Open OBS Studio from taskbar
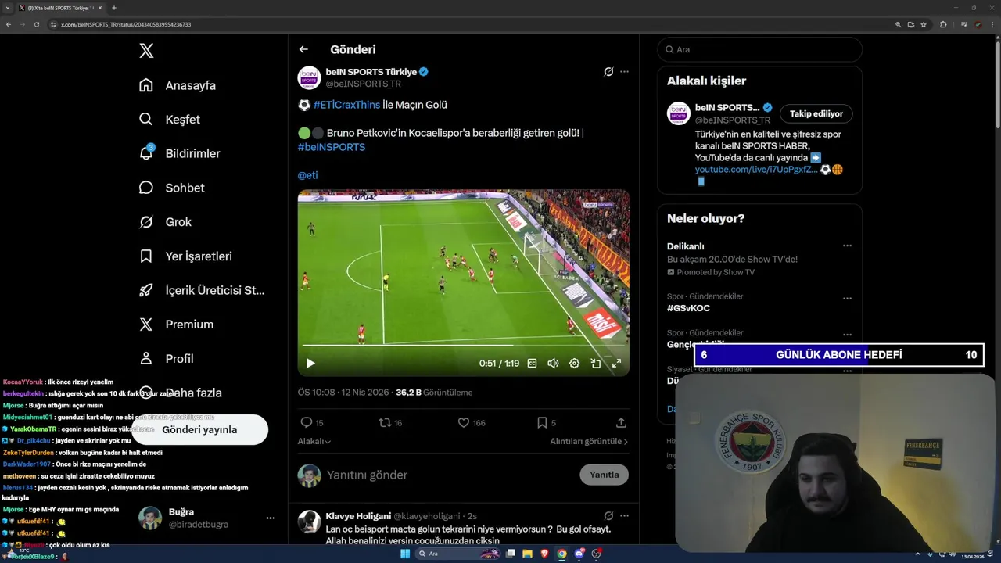 point(597,554)
